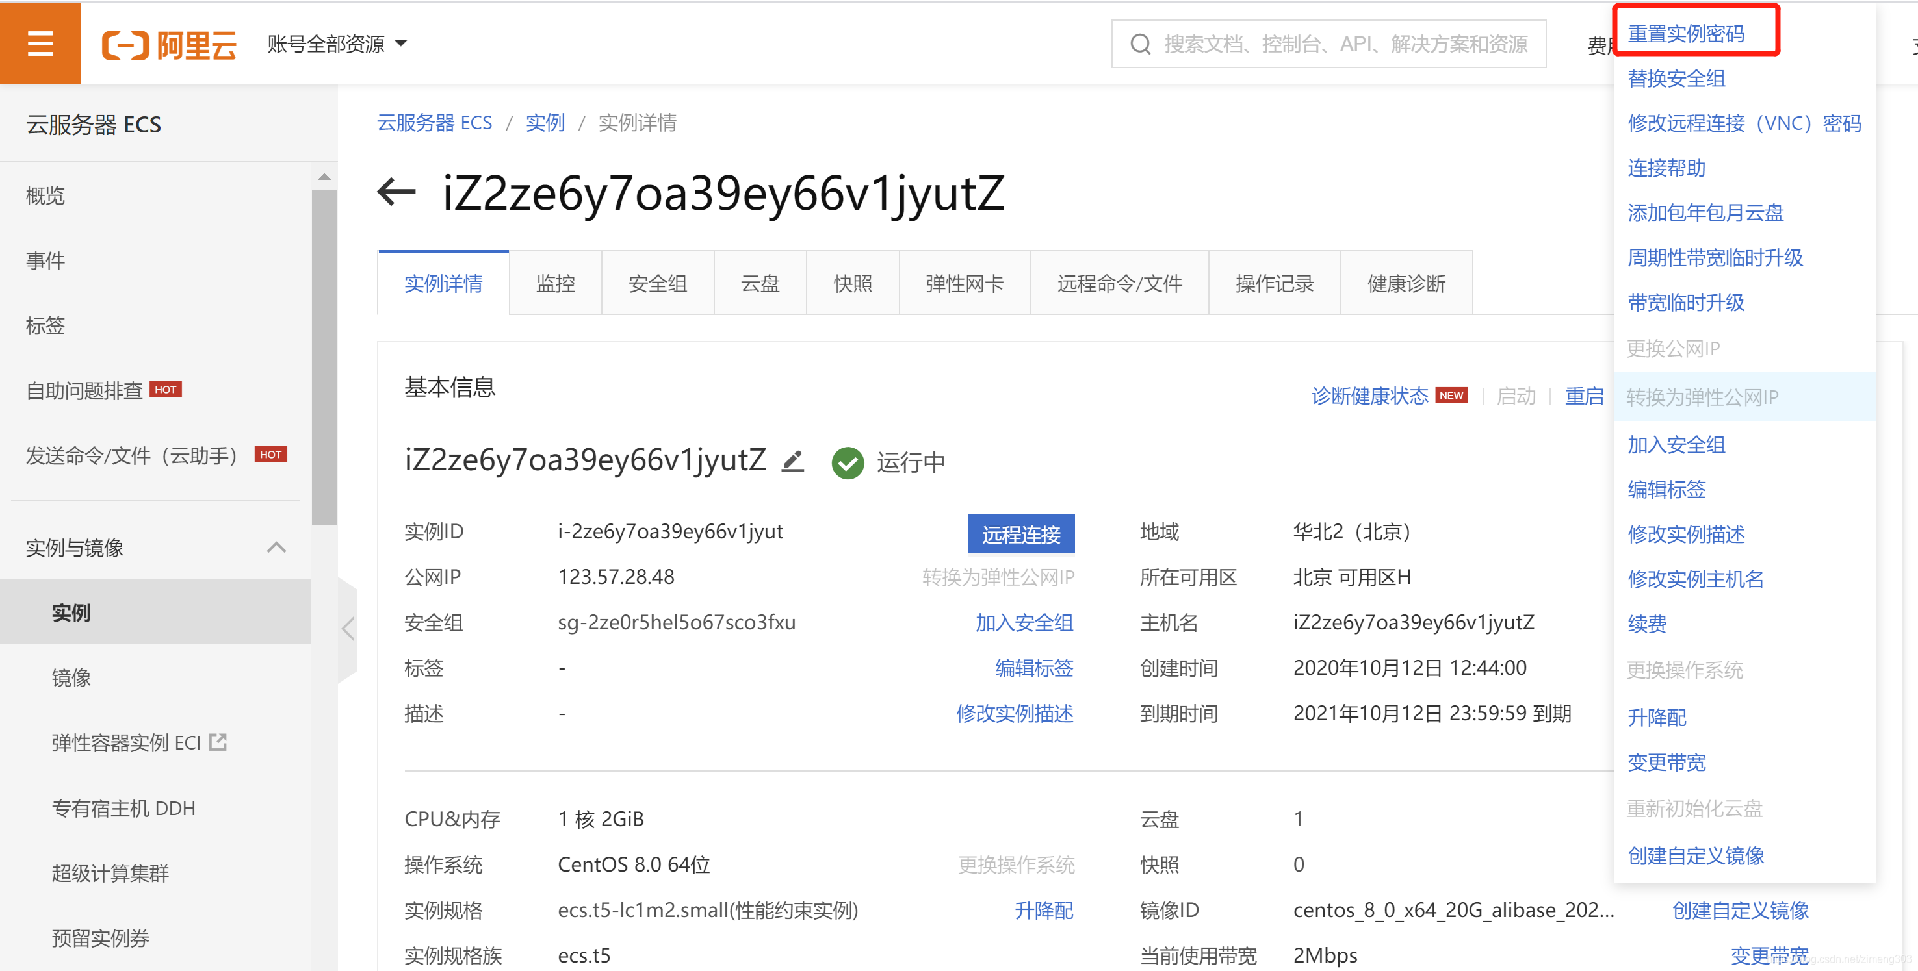Choose 修改实例主机名
Image resolution: width=1918 pixels, height=971 pixels.
point(1695,579)
